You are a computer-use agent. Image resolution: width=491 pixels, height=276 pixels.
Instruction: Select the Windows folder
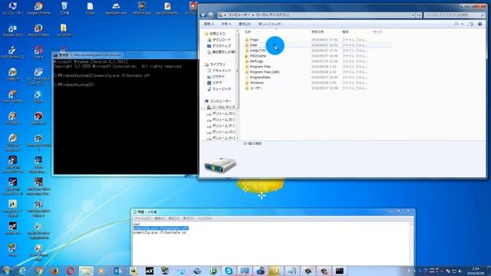[256, 82]
